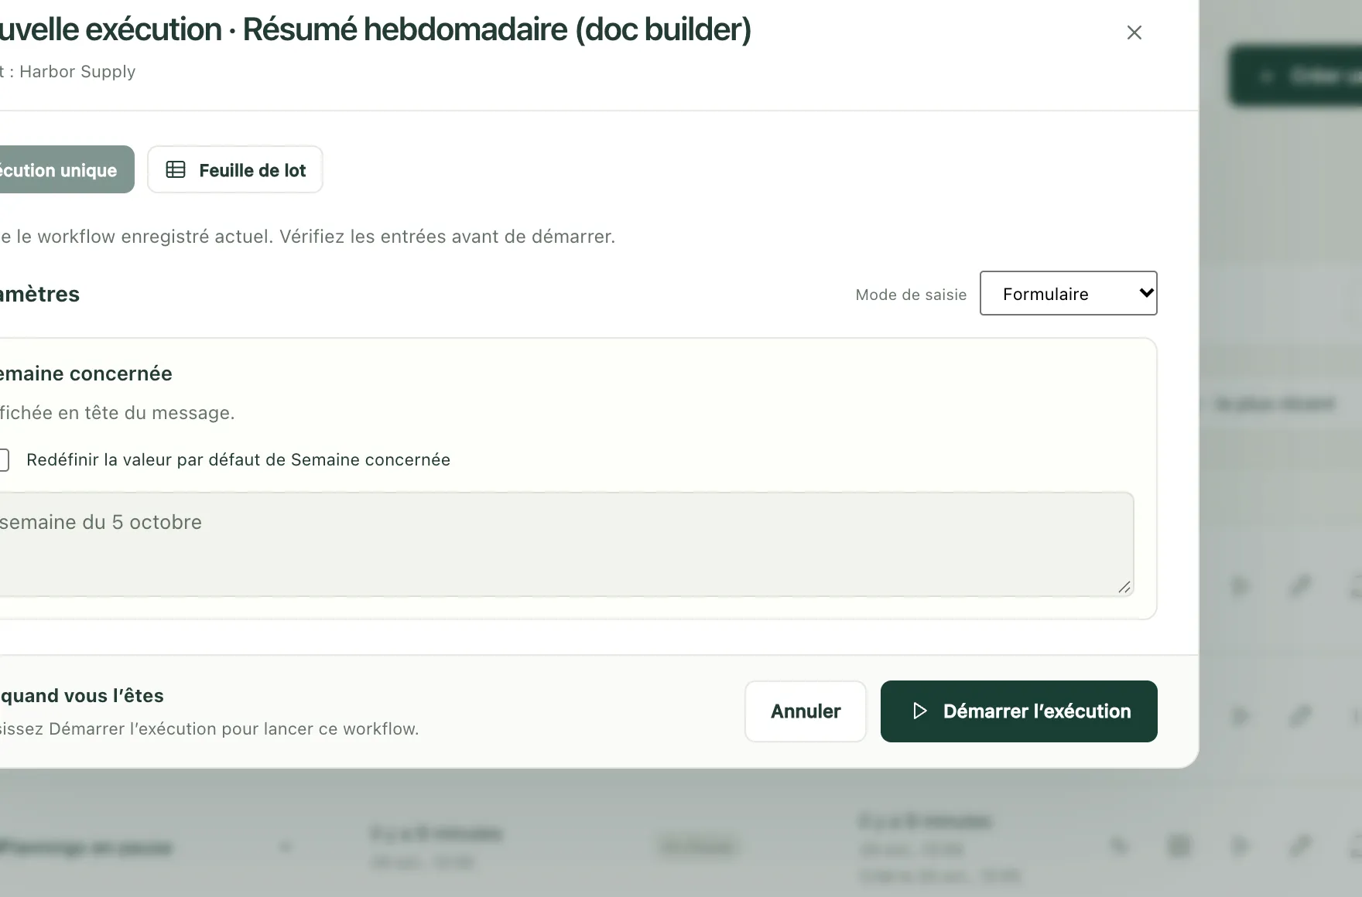Click the 'Harbor Supply' subtitle text
Image resolution: width=1362 pixels, height=897 pixels.
pos(77,71)
